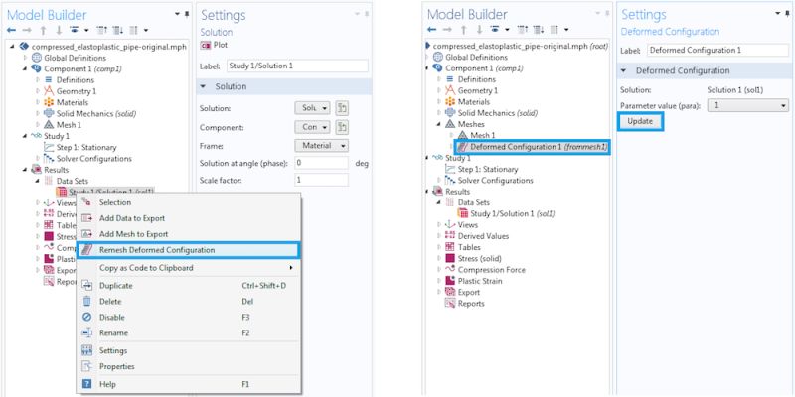Open the Copy as Code to Clipboard submenu
This screenshot has width=795, height=397.
189,267
